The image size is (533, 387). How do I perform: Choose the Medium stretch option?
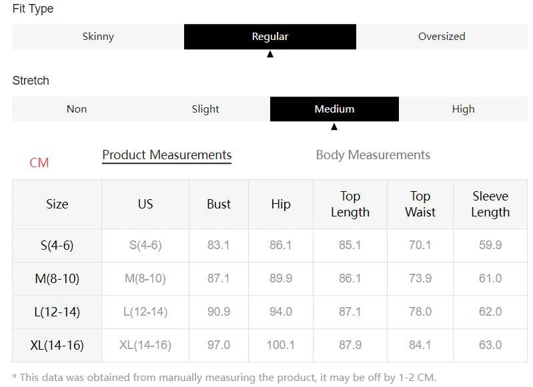pos(334,109)
